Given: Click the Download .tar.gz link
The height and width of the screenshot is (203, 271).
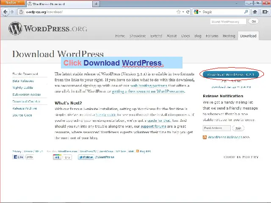Looking at the screenshot, I should (231, 87).
